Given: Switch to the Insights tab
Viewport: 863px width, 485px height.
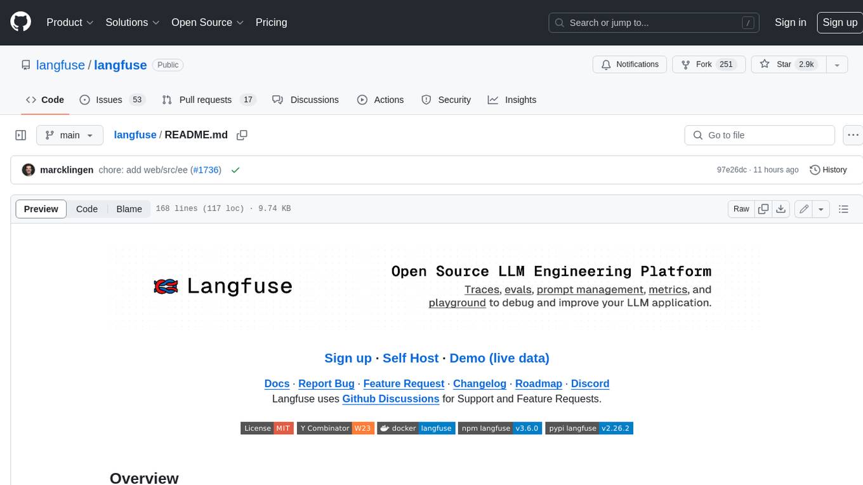Looking at the screenshot, I should (512, 100).
